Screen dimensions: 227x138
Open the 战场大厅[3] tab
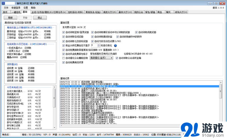point(181,12)
